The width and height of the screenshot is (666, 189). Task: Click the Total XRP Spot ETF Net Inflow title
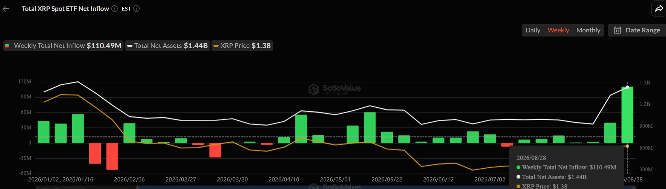[65, 9]
